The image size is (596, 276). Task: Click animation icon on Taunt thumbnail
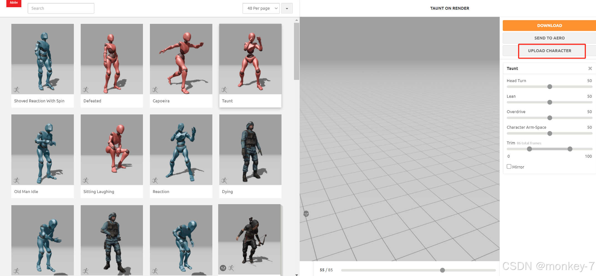(224, 90)
